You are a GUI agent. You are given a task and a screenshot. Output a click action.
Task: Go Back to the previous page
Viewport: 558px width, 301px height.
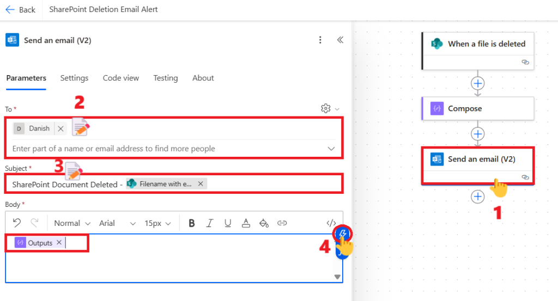coord(21,10)
